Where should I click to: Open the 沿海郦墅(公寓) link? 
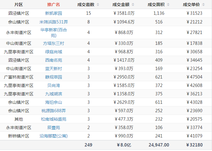click(x=54, y=136)
